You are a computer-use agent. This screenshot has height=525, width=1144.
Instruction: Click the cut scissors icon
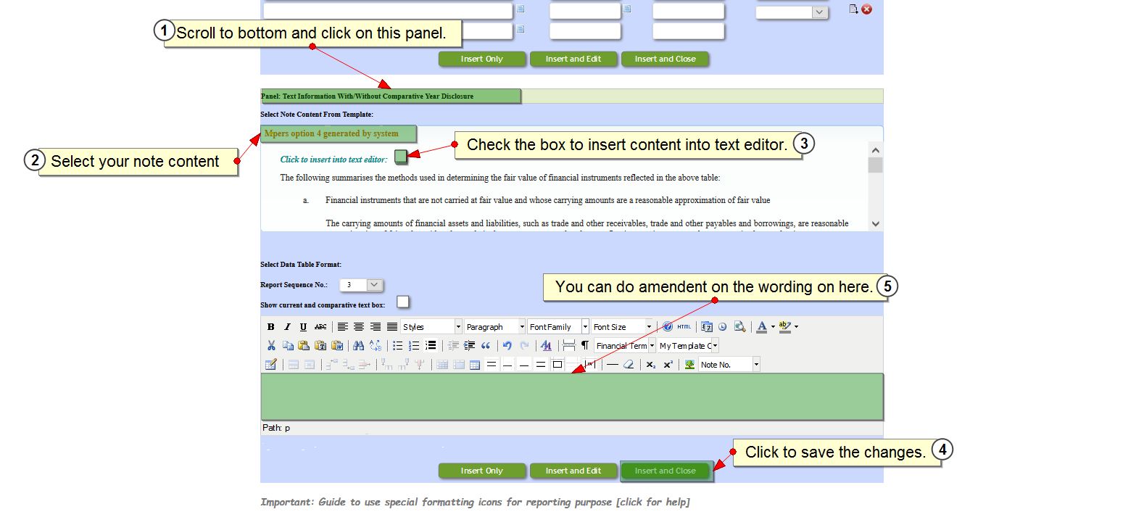pyautogui.click(x=271, y=346)
